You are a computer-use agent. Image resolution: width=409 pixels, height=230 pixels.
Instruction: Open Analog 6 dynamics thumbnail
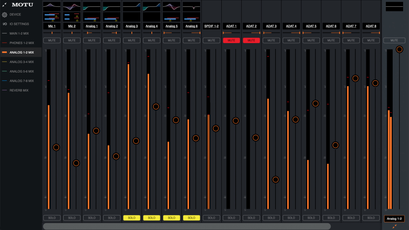[x=191, y=17]
